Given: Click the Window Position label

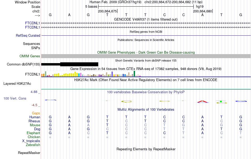Looking at the screenshot, I should click(x=27, y=2).
